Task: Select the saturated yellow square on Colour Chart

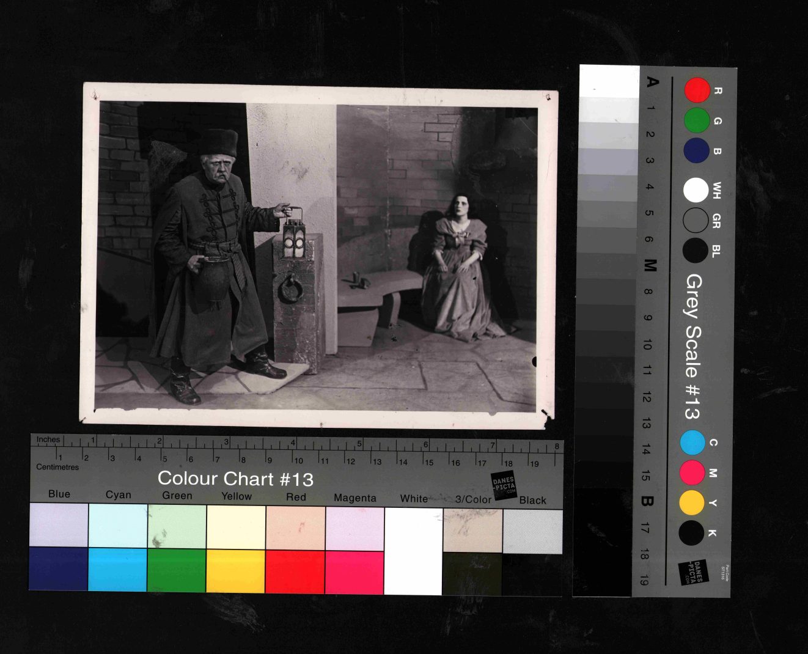Action: pos(235,571)
